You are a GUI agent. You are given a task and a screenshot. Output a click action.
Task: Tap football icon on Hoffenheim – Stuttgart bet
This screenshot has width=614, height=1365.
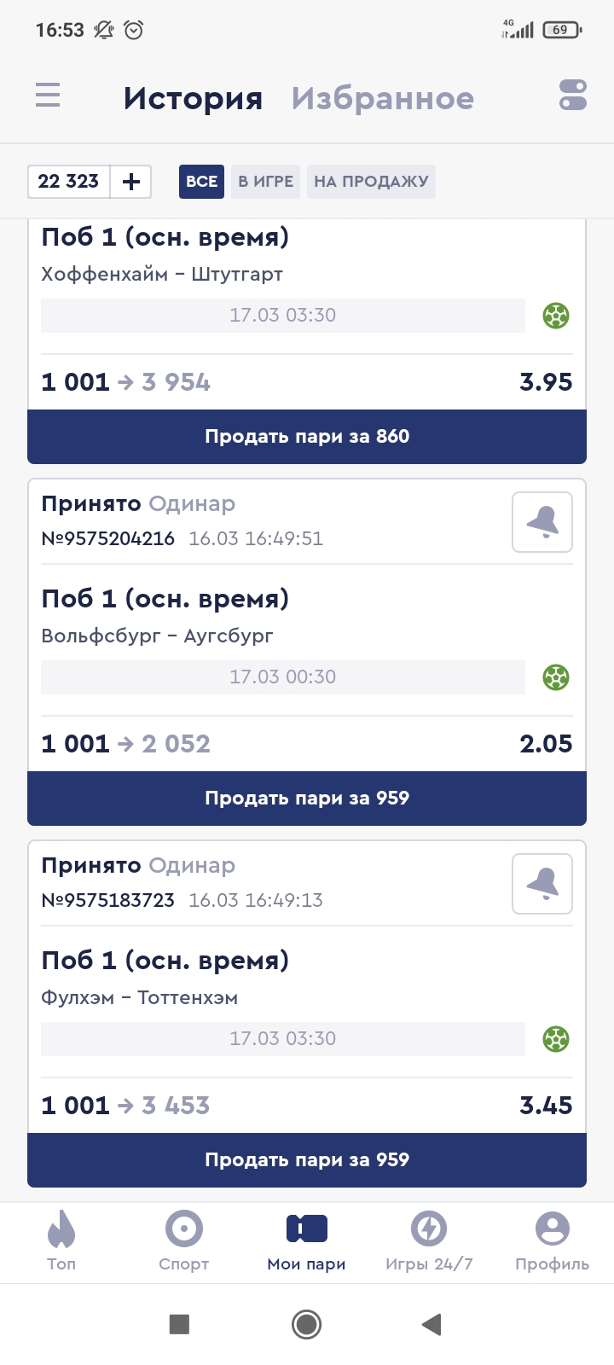pos(556,316)
